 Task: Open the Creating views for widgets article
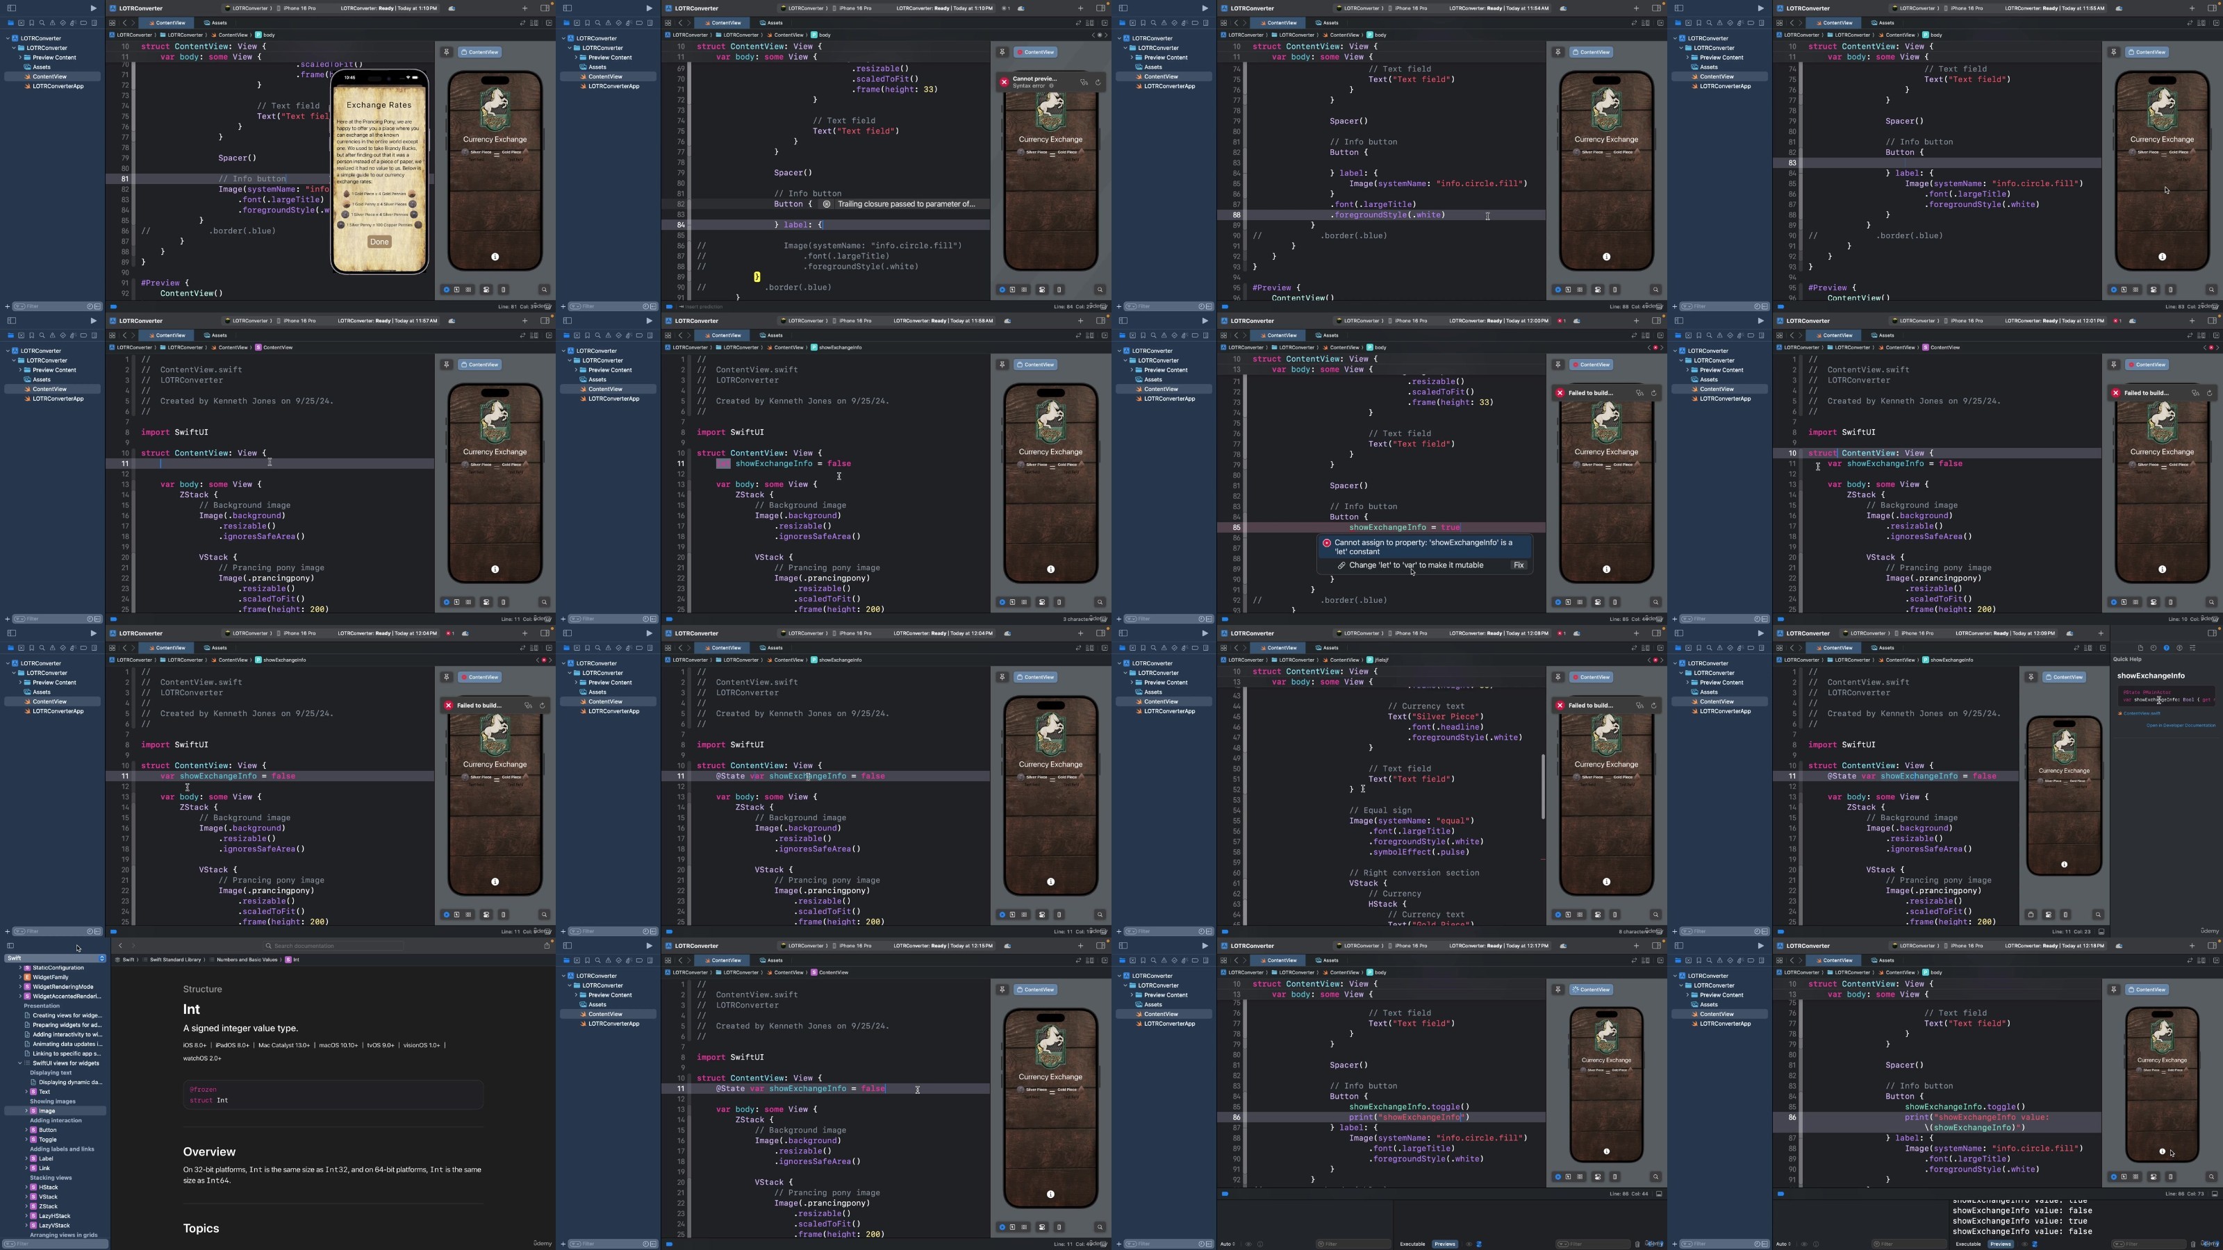[67, 1015]
